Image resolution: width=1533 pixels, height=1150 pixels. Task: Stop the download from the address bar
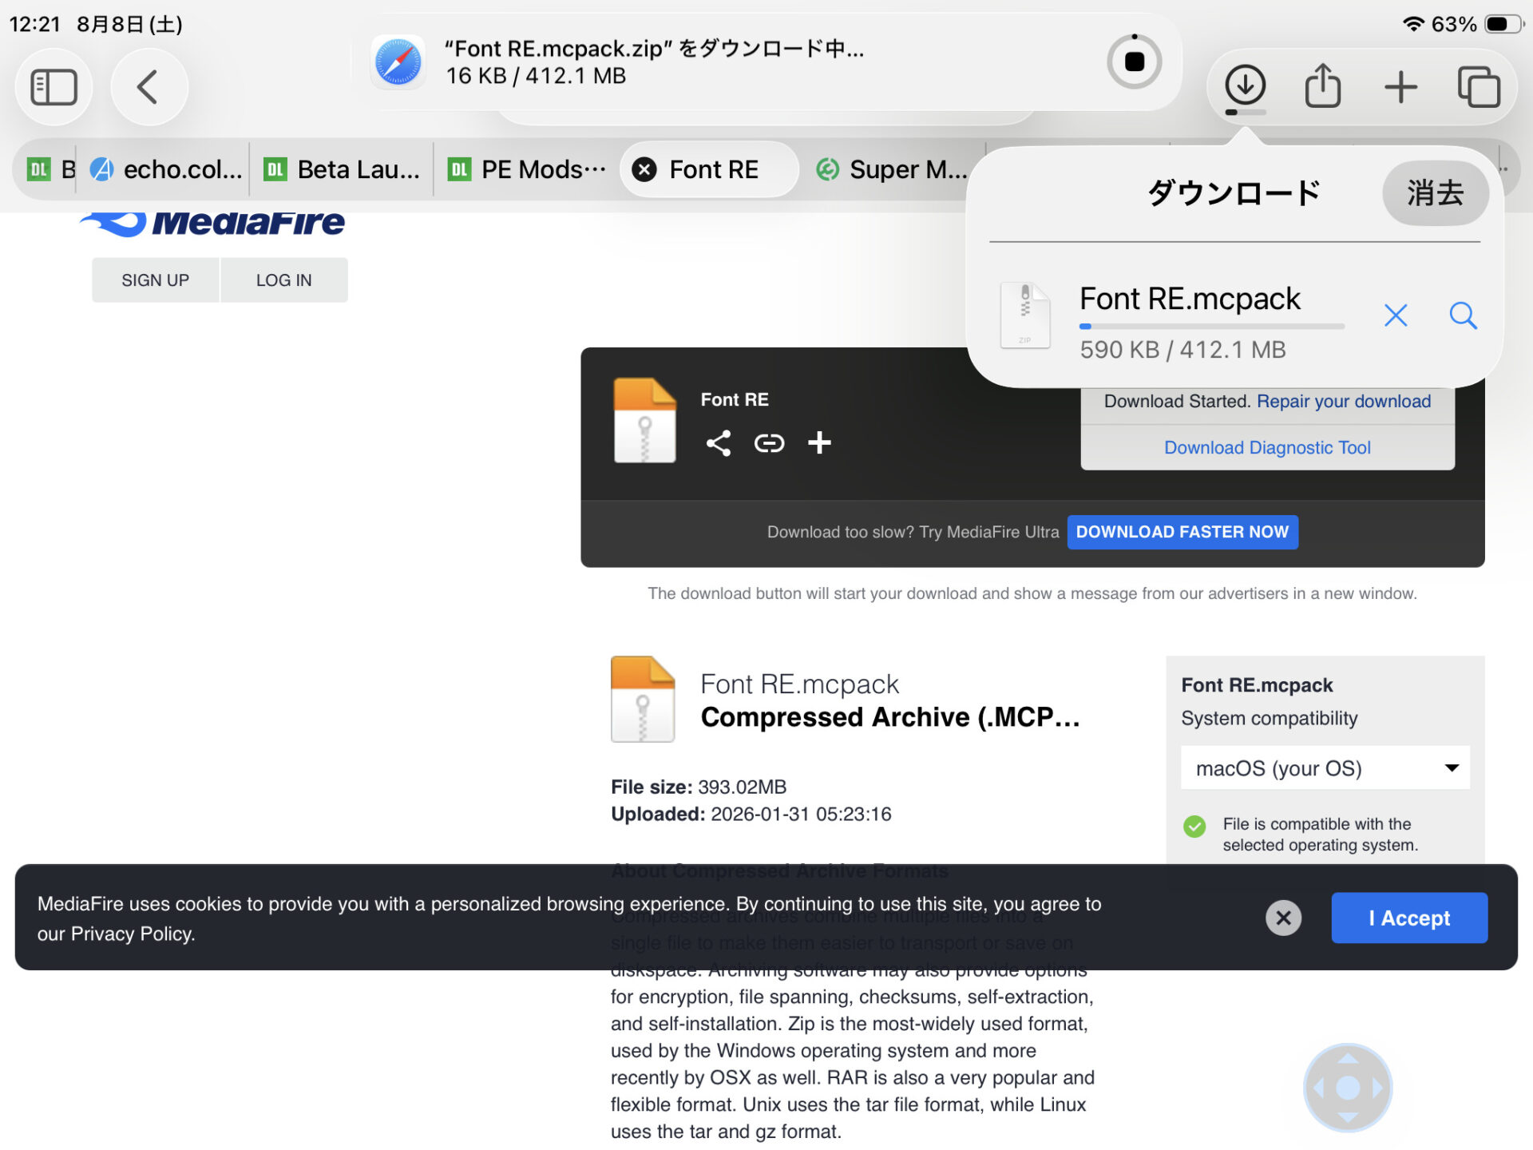click(x=1134, y=61)
